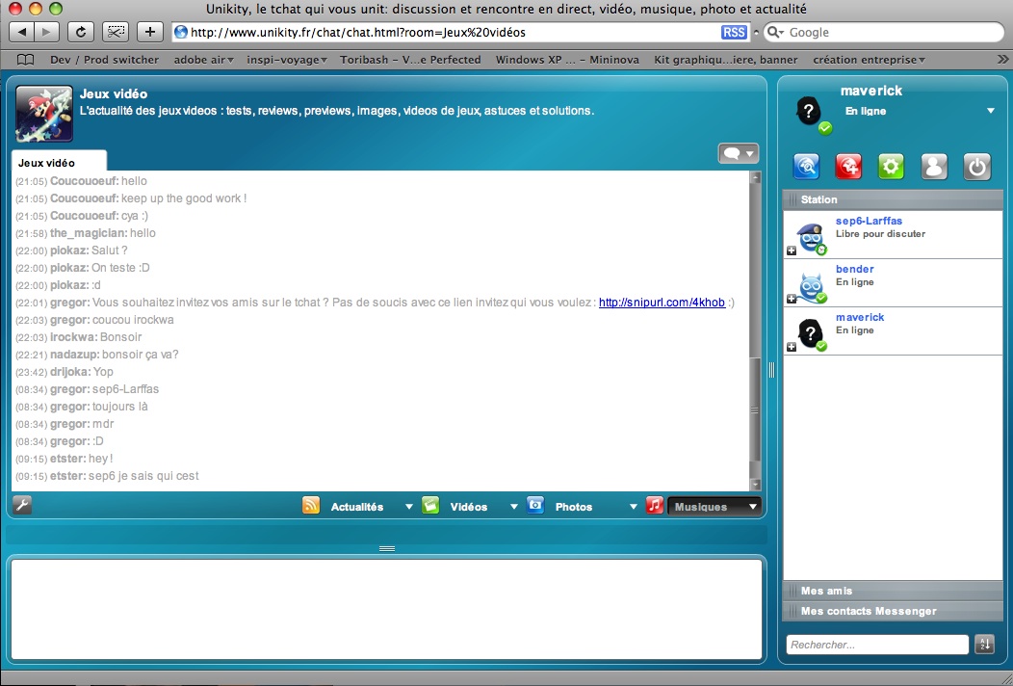
Task: Click the blue search rooms icon
Action: pyautogui.click(x=806, y=166)
